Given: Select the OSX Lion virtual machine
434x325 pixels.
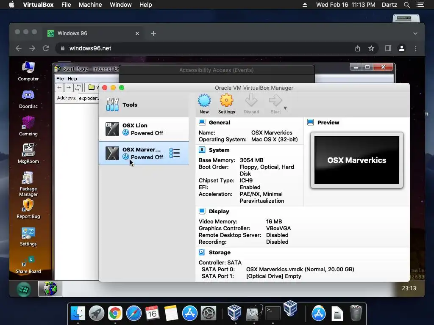Looking at the screenshot, I should [x=144, y=129].
